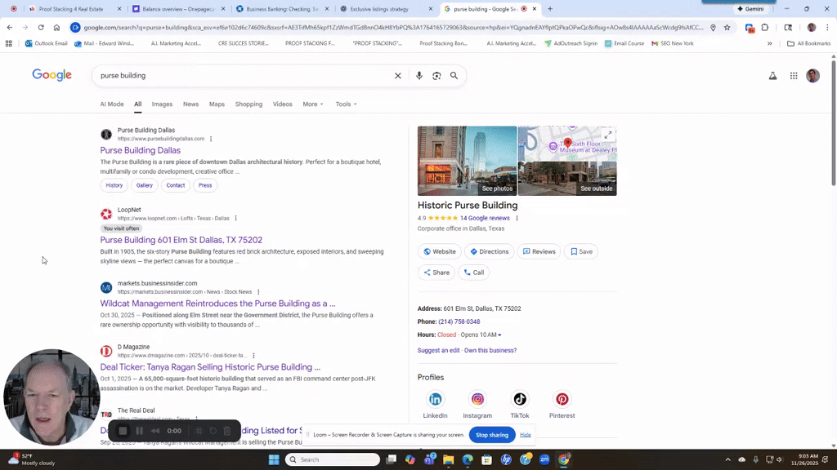Open Instagram profile icon
The width and height of the screenshot is (837, 470).
[477, 399]
